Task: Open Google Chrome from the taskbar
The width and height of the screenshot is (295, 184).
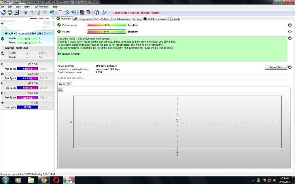Action: coord(44,180)
